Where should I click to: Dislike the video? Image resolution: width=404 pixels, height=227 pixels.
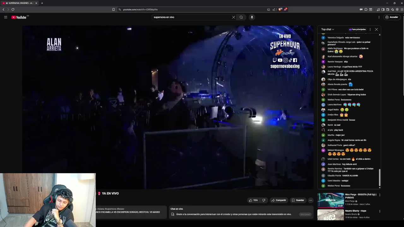click(x=264, y=200)
